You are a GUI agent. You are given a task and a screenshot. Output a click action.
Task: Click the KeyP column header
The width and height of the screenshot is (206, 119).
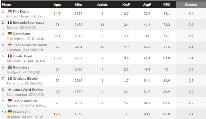point(126,5)
